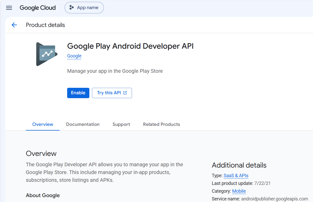Click the external link icon in Try this API

pos(125,93)
